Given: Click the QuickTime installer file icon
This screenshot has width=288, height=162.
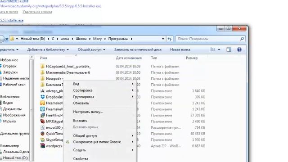Looking at the screenshot, I should (x=42, y=134).
